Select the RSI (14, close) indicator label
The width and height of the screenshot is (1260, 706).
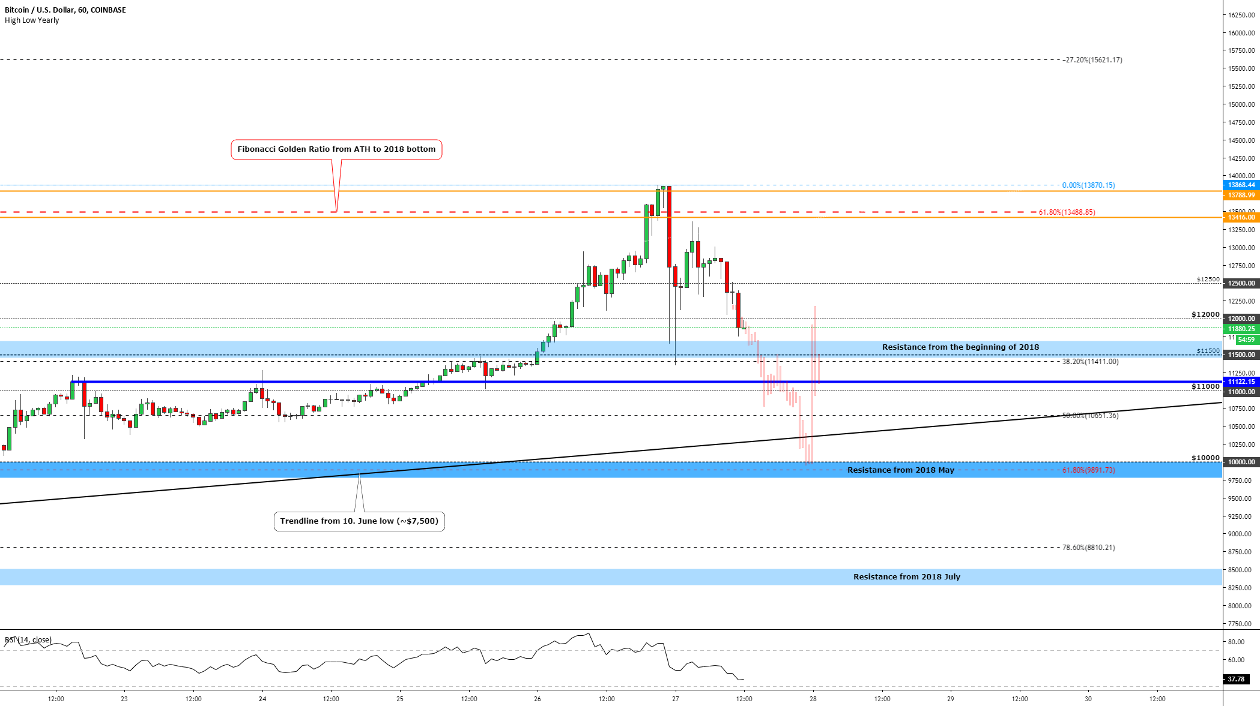(x=28, y=640)
